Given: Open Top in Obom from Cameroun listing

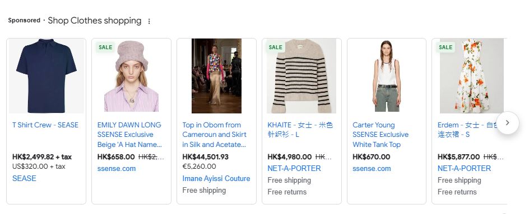Looking at the screenshot, I should [215, 135].
